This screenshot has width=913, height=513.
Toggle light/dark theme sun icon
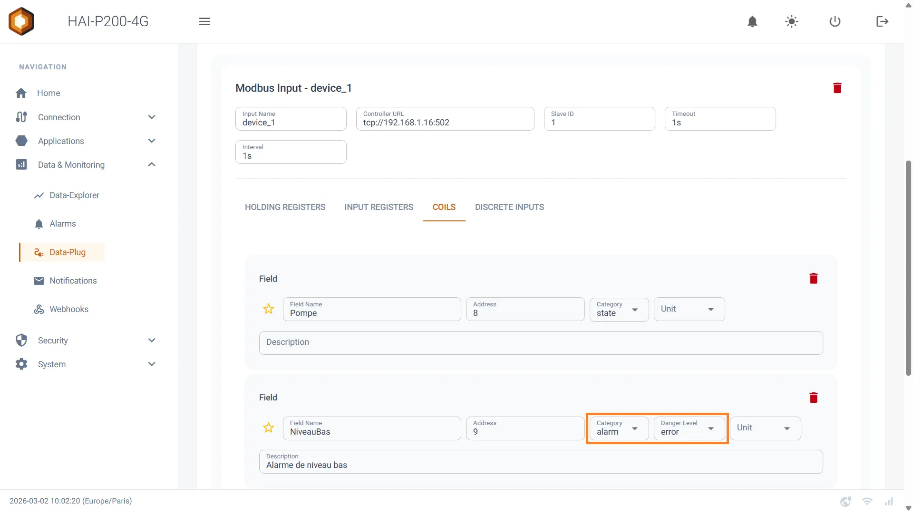(792, 21)
